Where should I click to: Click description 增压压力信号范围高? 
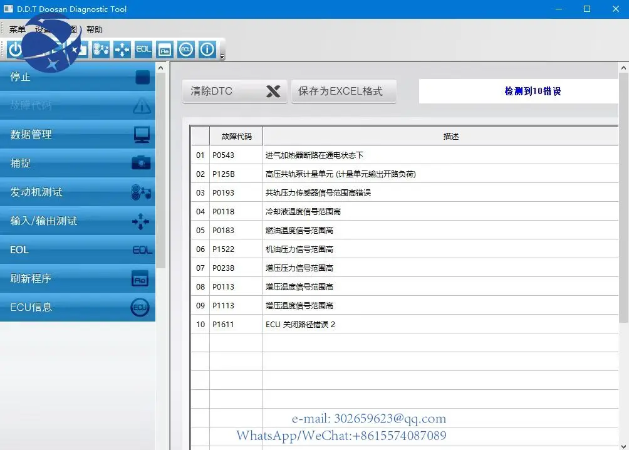[299, 268]
